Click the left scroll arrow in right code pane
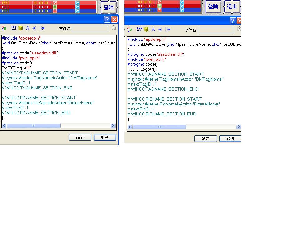The width and height of the screenshot is (287, 234). (x=130, y=127)
